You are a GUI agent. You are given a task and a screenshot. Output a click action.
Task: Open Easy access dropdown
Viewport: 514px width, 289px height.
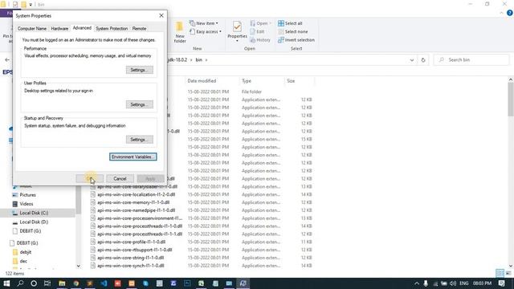coord(206,31)
